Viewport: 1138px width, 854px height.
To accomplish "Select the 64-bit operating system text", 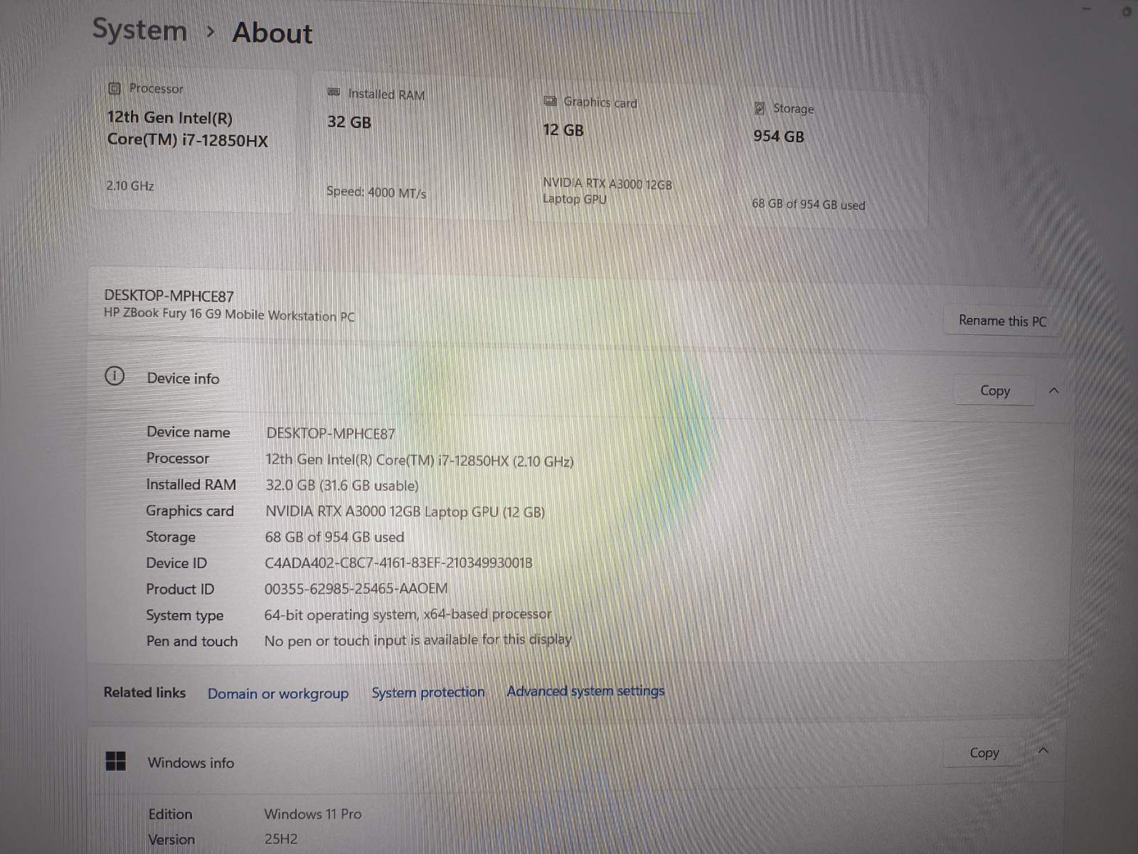I will pyautogui.click(x=408, y=614).
